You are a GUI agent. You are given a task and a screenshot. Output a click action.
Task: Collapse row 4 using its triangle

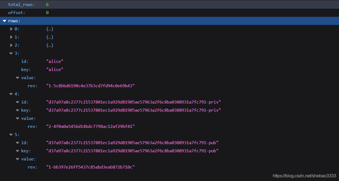tap(11, 94)
